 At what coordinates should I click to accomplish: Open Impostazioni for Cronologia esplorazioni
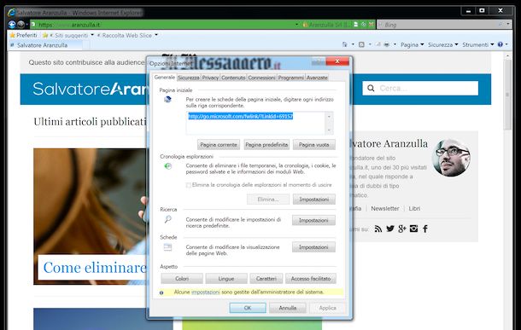pyautogui.click(x=314, y=200)
